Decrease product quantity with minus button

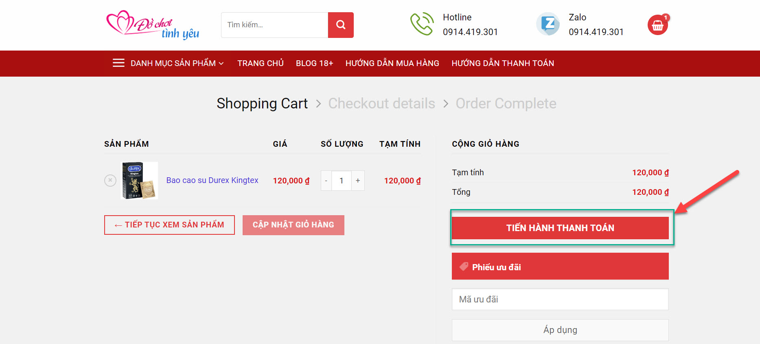(326, 181)
